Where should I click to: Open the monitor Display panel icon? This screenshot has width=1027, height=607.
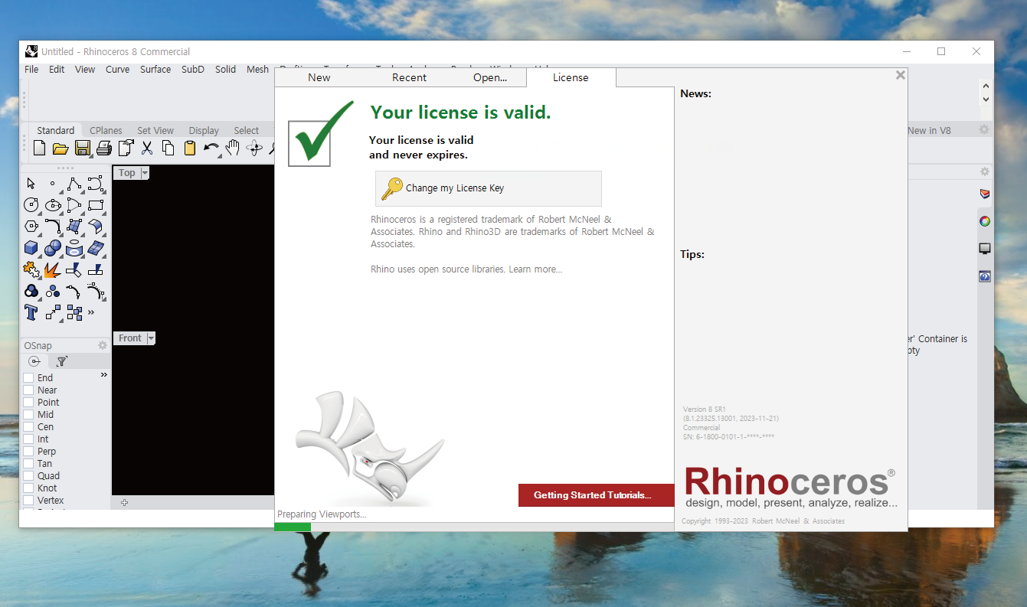click(985, 249)
